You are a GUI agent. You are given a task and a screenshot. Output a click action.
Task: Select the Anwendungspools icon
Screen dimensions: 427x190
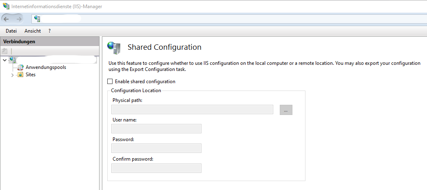(20, 67)
